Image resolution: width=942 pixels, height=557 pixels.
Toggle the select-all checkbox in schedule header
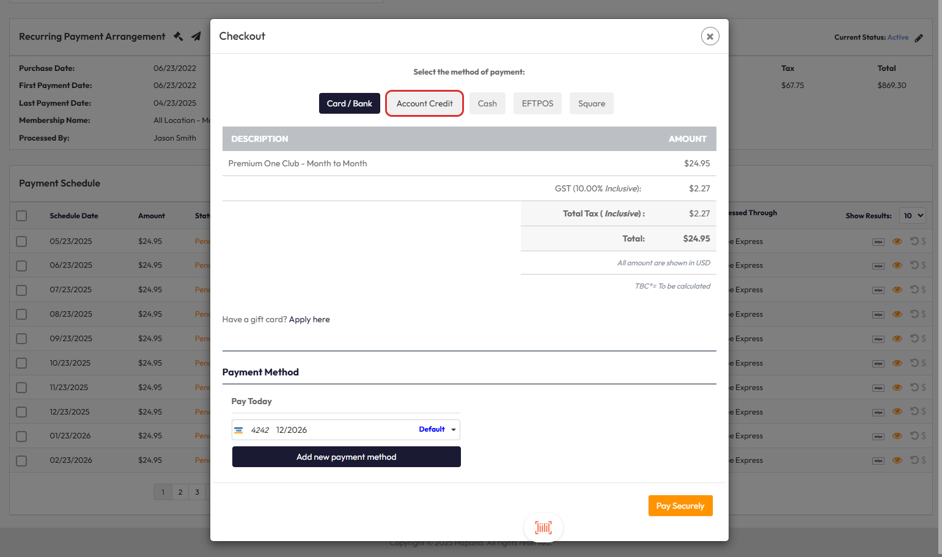point(21,216)
